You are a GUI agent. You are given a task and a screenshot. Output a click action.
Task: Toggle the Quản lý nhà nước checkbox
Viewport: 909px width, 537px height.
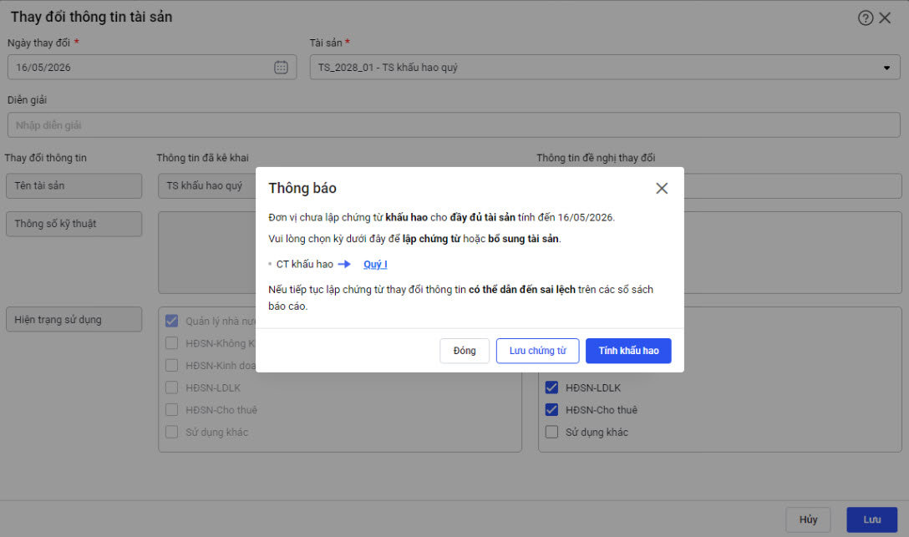[172, 320]
